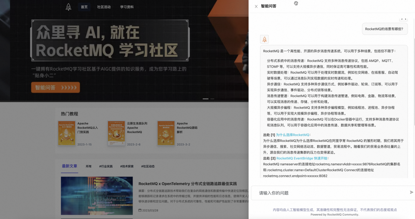Open the 首页 nav item
415x219 pixels.
click(84, 7)
